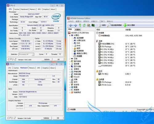This screenshot has width=154, height=124.
Task: Open 收藏(O) menu in AIDA64
Action: coord(94,21)
